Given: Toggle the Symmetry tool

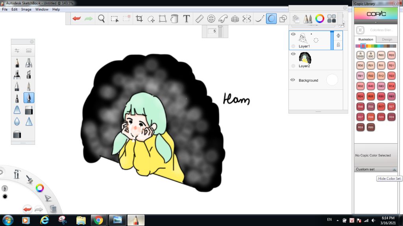Looking at the screenshot, I should (x=247, y=19).
